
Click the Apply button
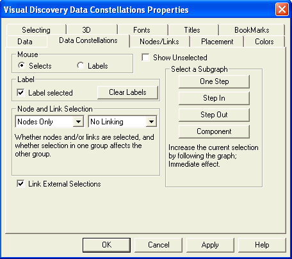(210, 245)
